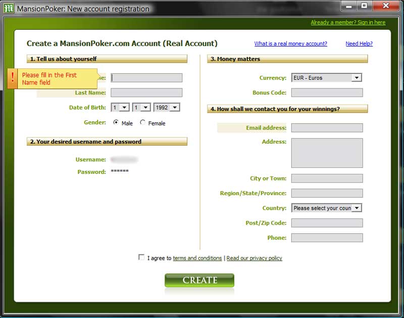Click the green CREATE button

tap(199, 280)
